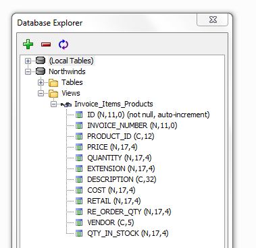This screenshot has height=248, width=256.
Task: Select the Invoice_Items_Products view name
Action: tap(113, 104)
